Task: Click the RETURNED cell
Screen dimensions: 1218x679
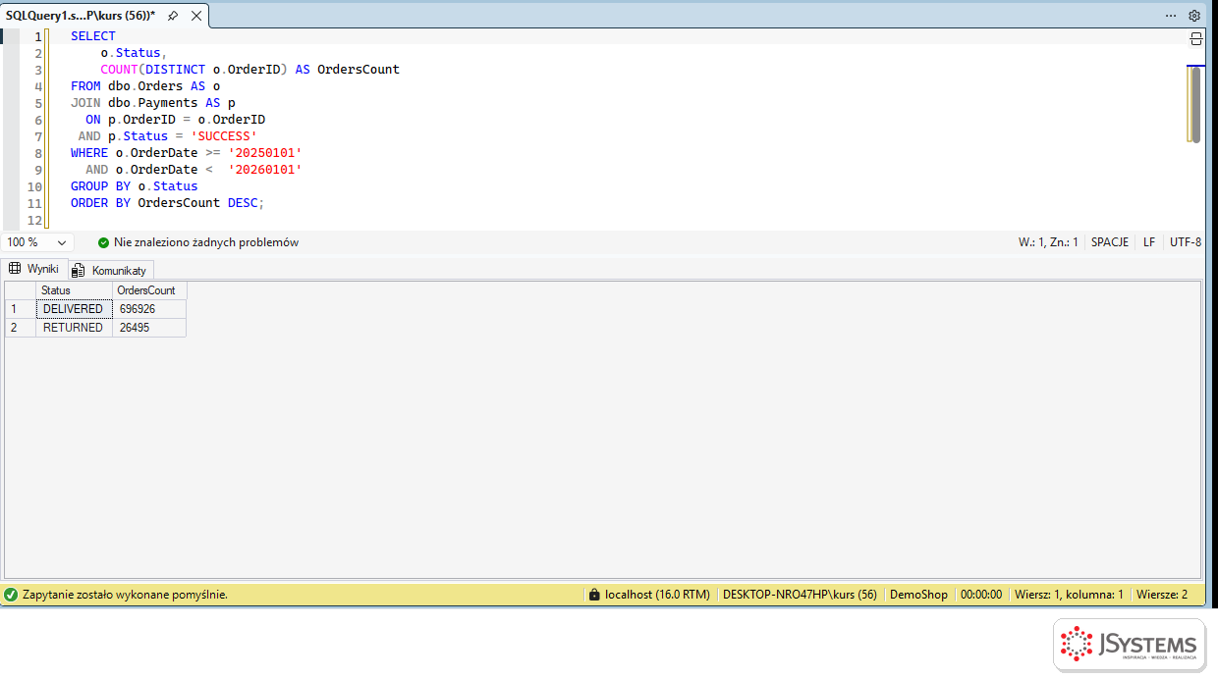Action: 74,328
